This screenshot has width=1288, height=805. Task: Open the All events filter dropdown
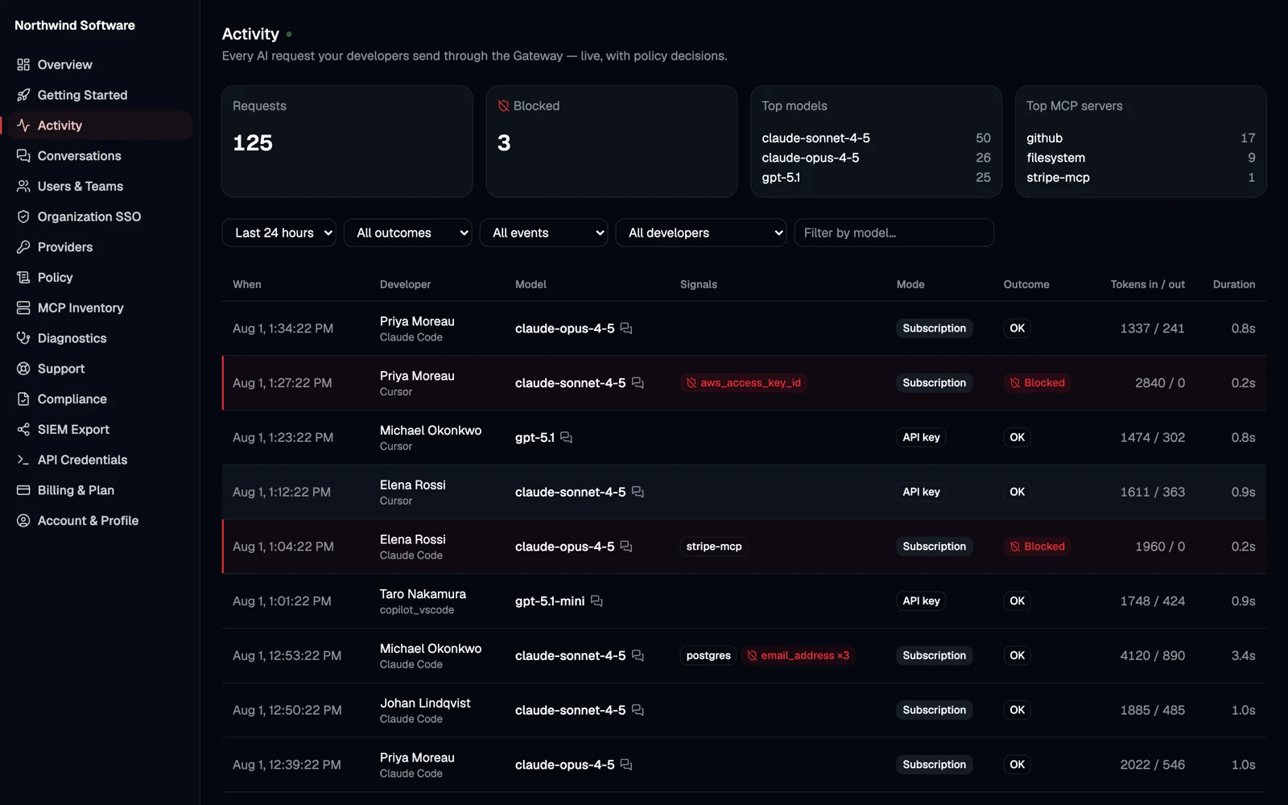[543, 233]
